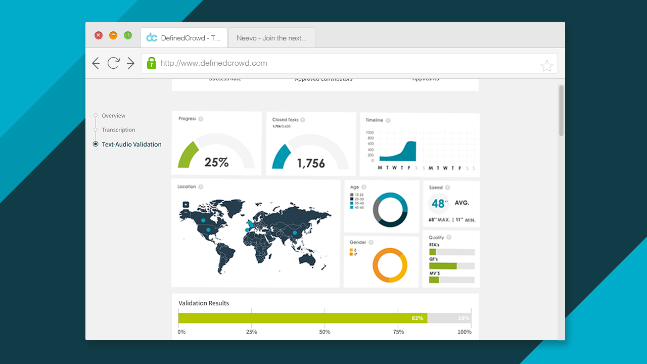Click help icon next to Quality

[449, 238]
